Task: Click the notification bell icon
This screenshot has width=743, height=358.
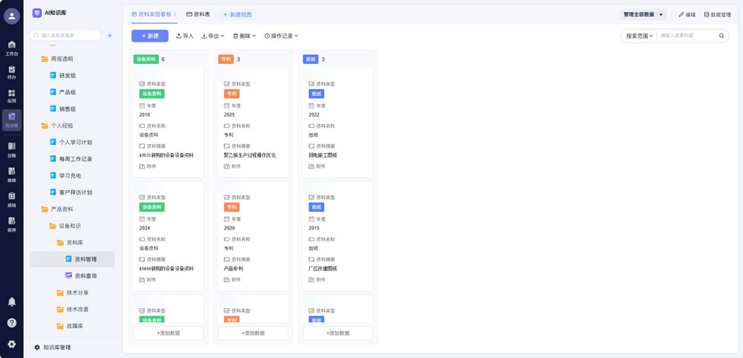Action: pyautogui.click(x=12, y=302)
